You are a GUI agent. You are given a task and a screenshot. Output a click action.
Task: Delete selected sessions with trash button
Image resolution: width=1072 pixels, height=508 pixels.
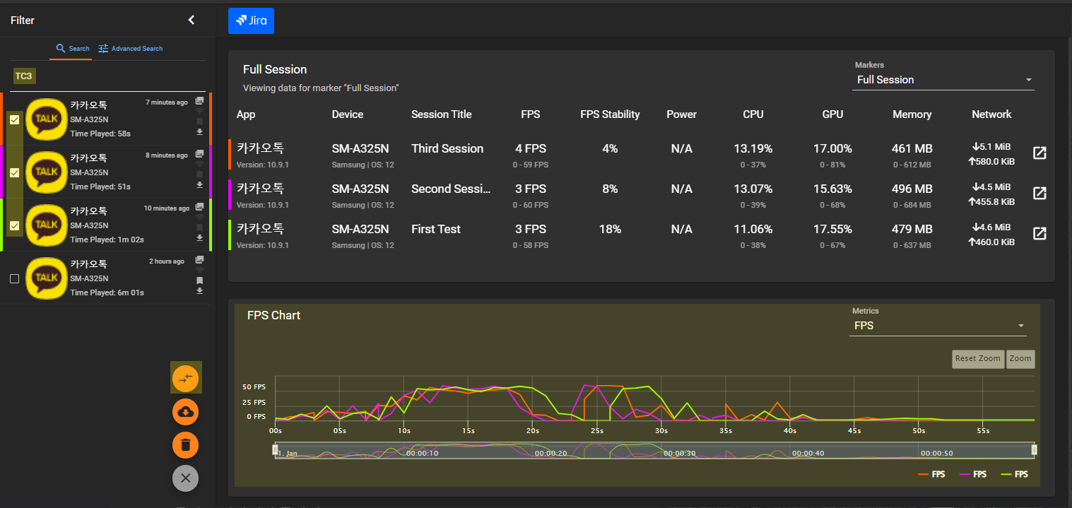[x=186, y=445]
